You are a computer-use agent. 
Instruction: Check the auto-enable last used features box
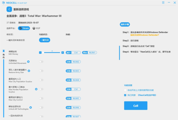(x=125, y=90)
